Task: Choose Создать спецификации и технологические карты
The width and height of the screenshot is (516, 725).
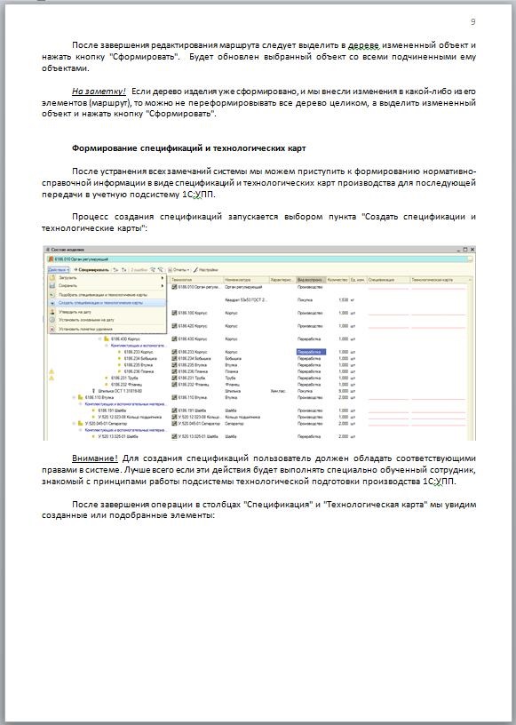Action: pyautogui.click(x=107, y=303)
